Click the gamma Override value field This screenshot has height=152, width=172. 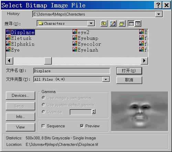coord(81,112)
